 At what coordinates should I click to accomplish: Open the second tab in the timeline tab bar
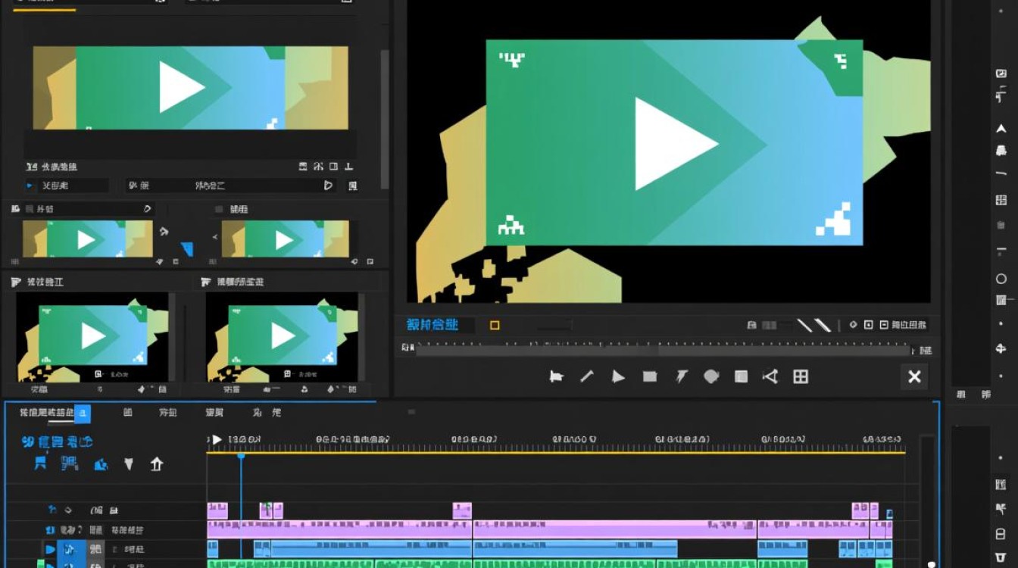coord(127,413)
